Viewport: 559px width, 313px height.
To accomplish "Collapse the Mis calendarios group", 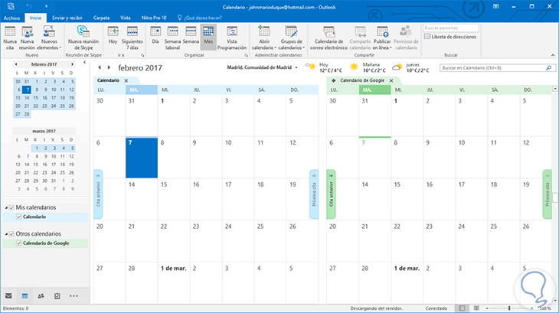I will [6, 207].
